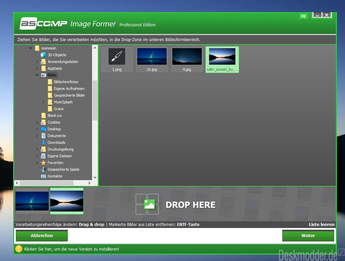Select the Anwendungsdaten folder icon
345x261 pixels.
(44, 62)
